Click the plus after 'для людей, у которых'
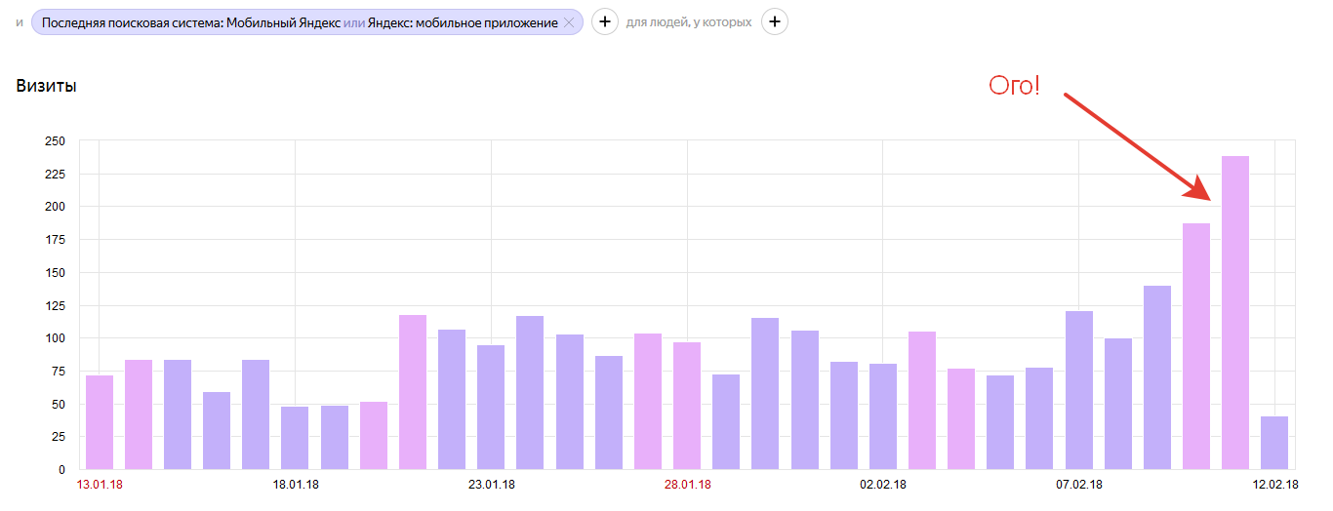This screenshot has width=1333, height=511. (x=775, y=21)
